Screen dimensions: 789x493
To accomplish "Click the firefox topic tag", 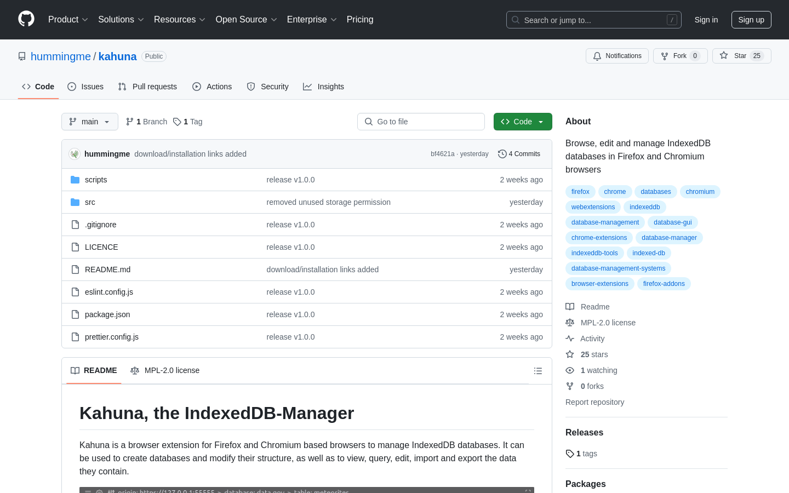I will coord(580,192).
